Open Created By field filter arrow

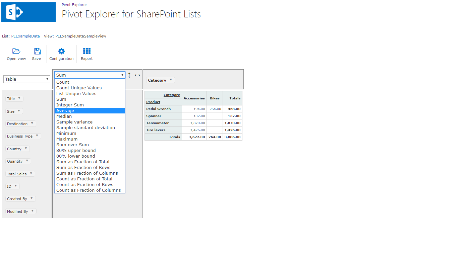pyautogui.click(x=32, y=198)
